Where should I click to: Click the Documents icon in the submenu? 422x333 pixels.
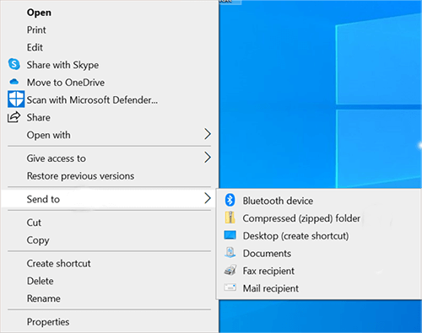[230, 252]
